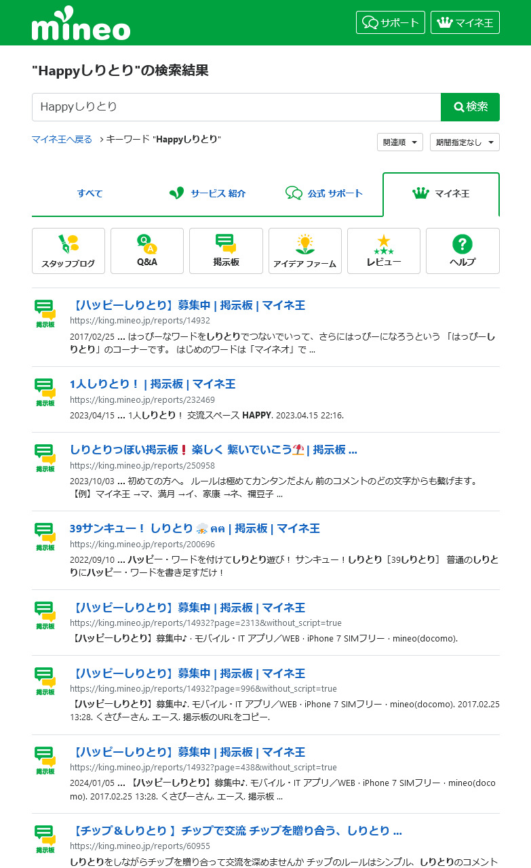Open the 期間指定なし period dropdown
Screen dimensions: 531x868
coord(465,142)
